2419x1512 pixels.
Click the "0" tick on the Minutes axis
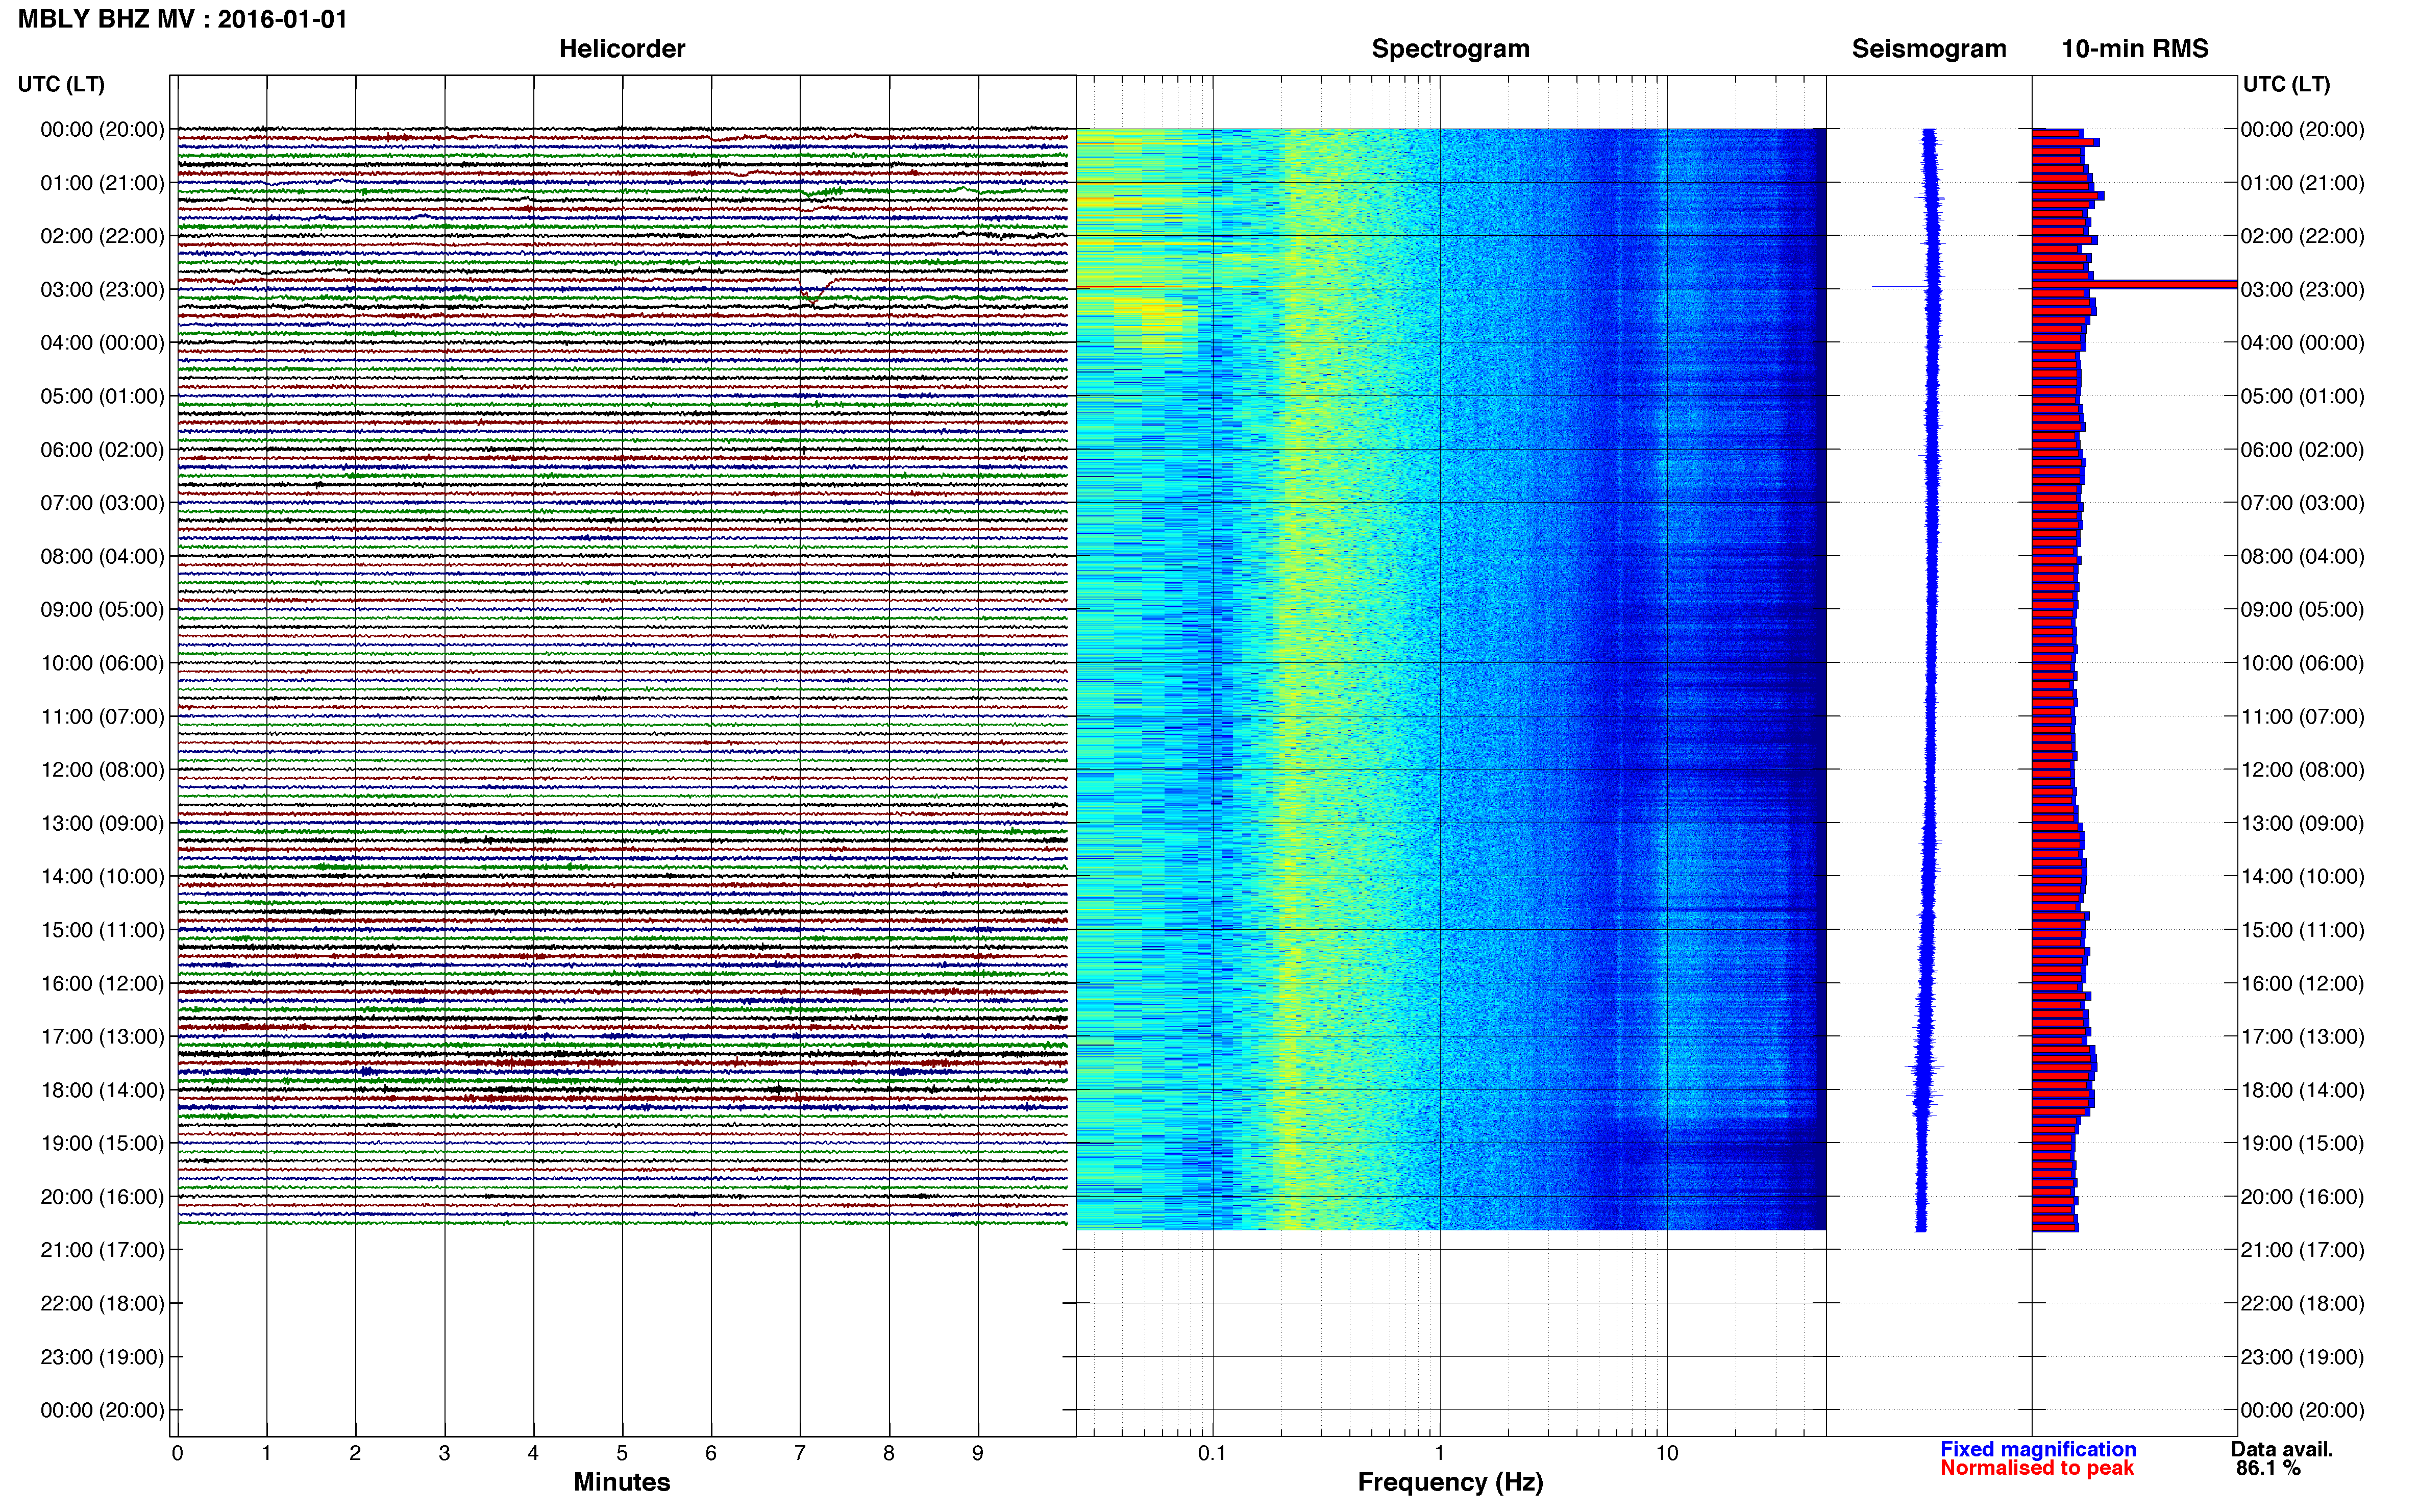[x=178, y=1453]
